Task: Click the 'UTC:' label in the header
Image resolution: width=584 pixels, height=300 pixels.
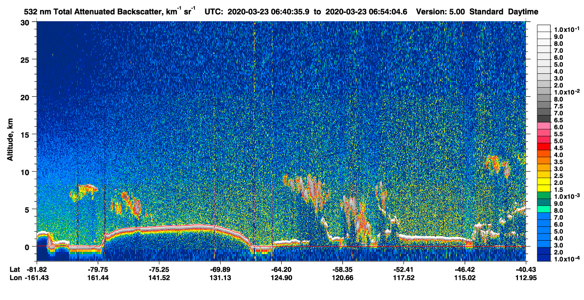Action: coord(213,12)
